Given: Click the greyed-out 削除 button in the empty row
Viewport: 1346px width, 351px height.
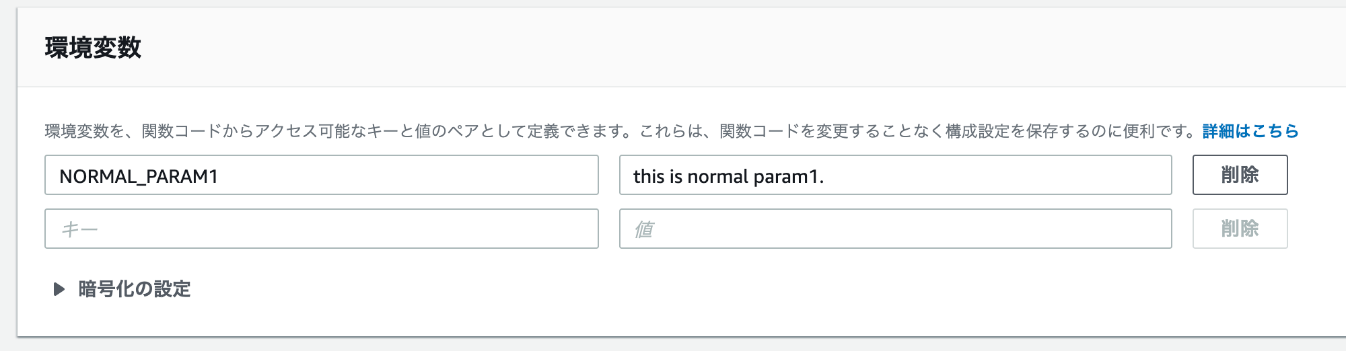Looking at the screenshot, I should [x=1240, y=229].
